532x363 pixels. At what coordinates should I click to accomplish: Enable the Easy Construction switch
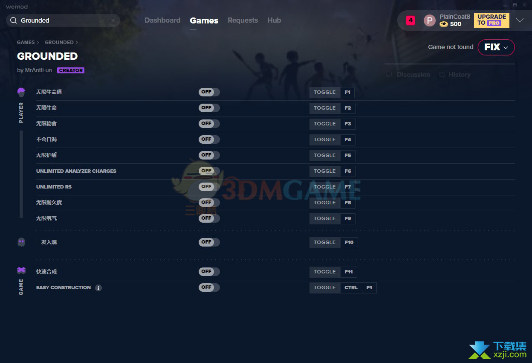[209, 287]
